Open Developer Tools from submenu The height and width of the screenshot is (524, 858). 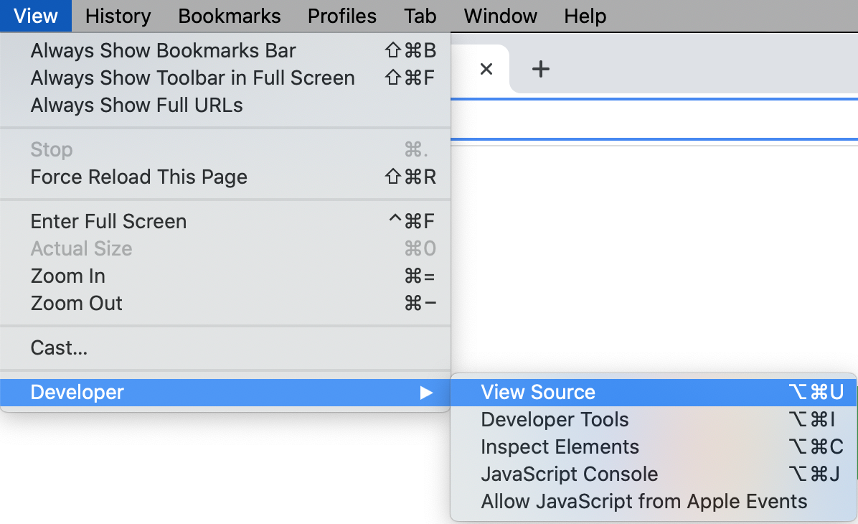pos(555,420)
